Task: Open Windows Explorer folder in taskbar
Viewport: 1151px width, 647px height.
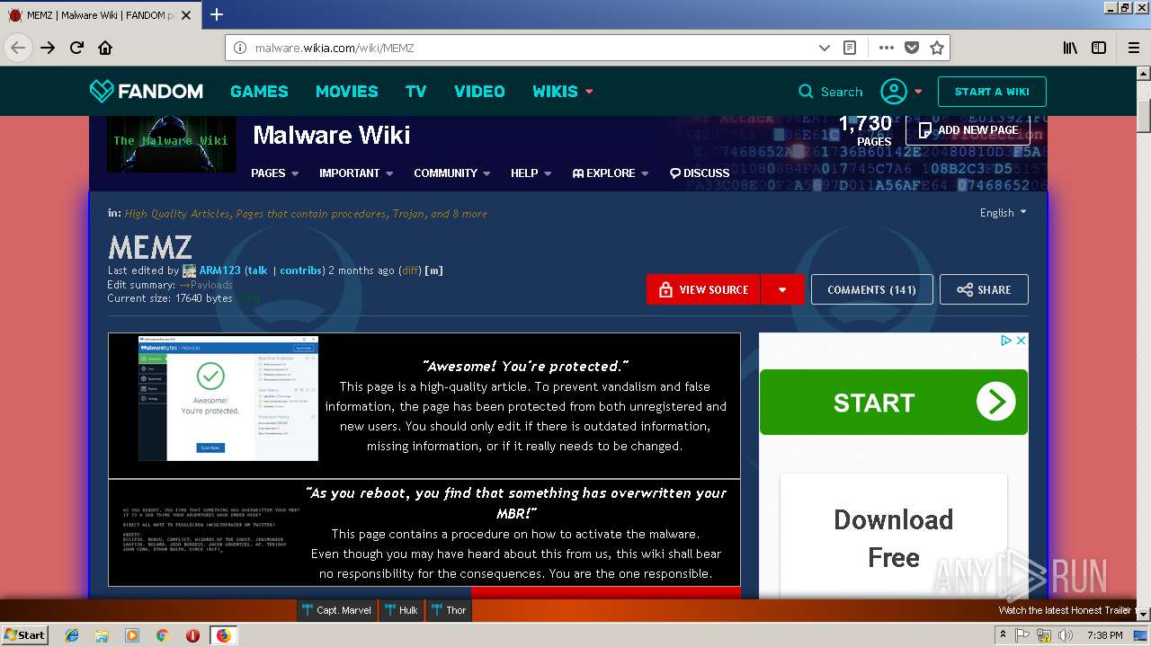Action: tap(102, 635)
